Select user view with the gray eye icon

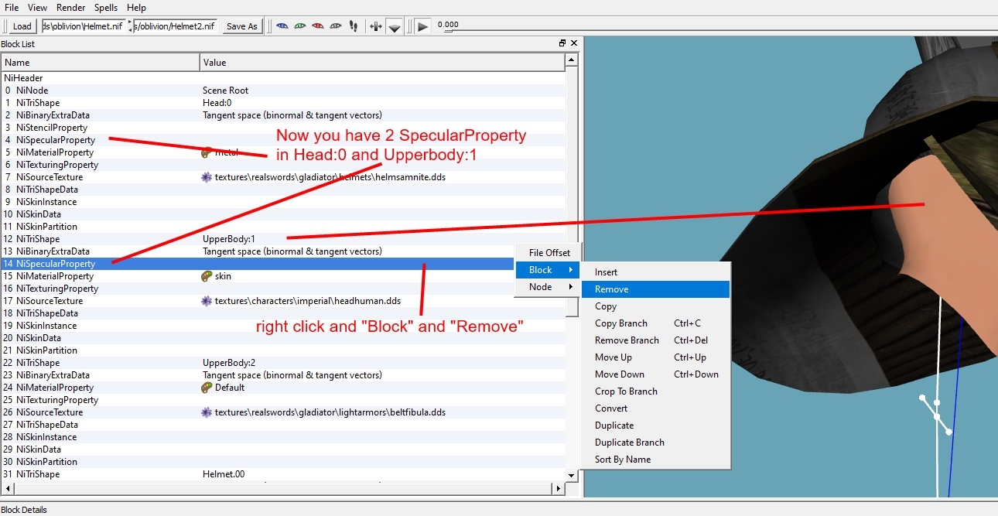click(x=336, y=26)
